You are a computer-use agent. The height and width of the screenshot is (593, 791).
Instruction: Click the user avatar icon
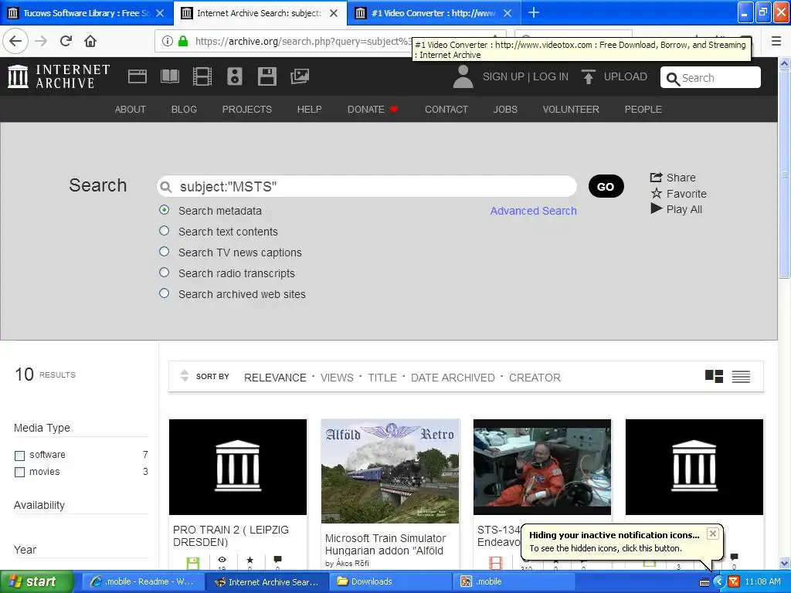pyautogui.click(x=463, y=77)
